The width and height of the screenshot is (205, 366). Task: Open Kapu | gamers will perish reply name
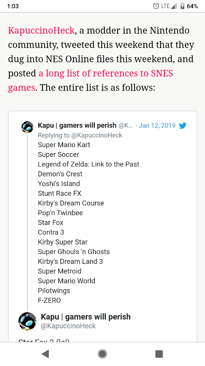click(x=77, y=126)
